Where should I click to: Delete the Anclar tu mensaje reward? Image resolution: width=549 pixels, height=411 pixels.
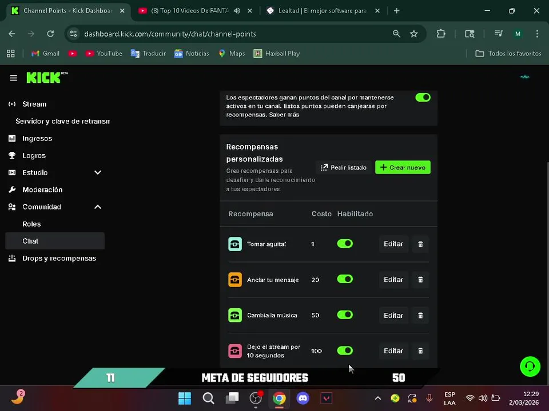[x=420, y=280]
